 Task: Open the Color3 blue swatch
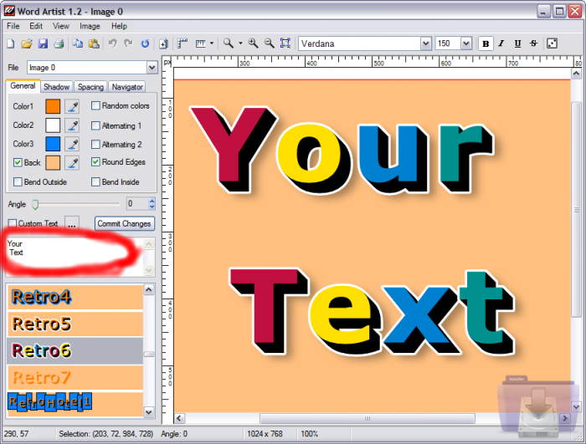click(53, 144)
